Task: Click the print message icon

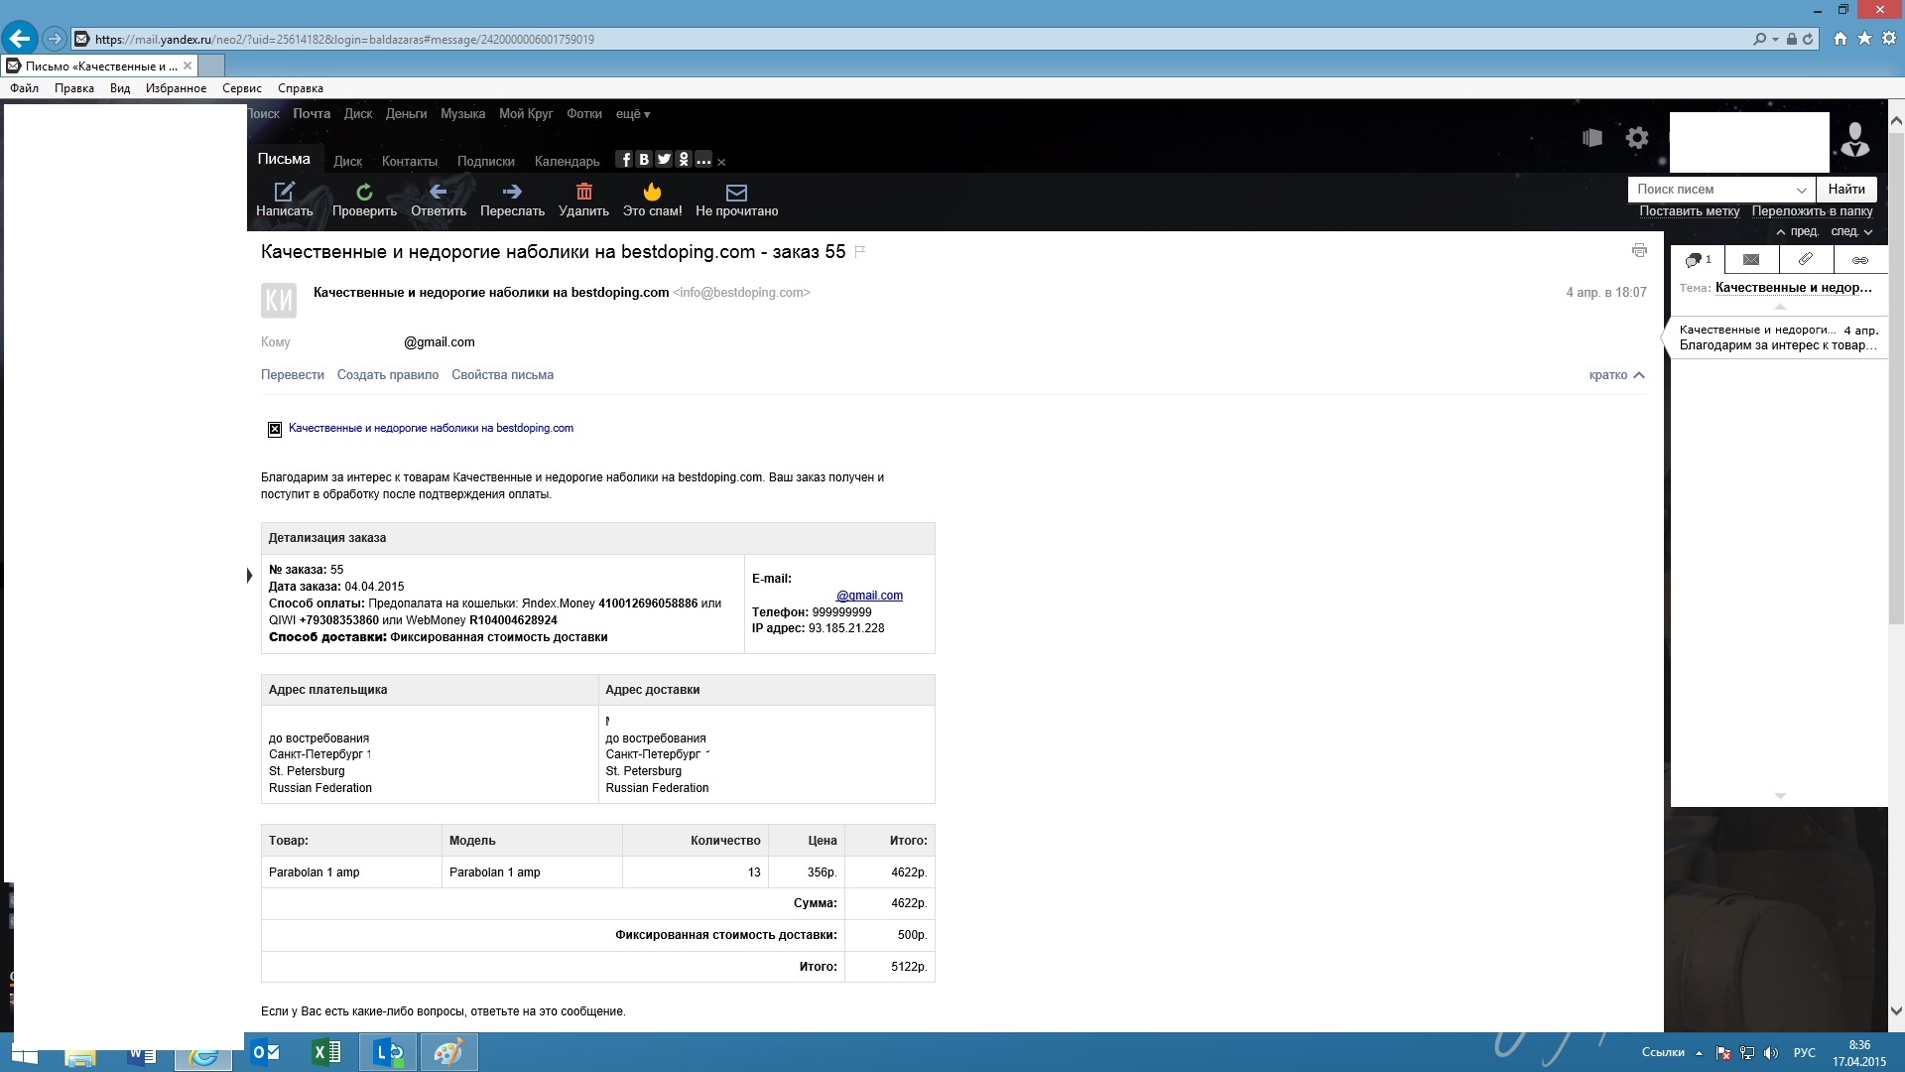Action: coord(1639,251)
